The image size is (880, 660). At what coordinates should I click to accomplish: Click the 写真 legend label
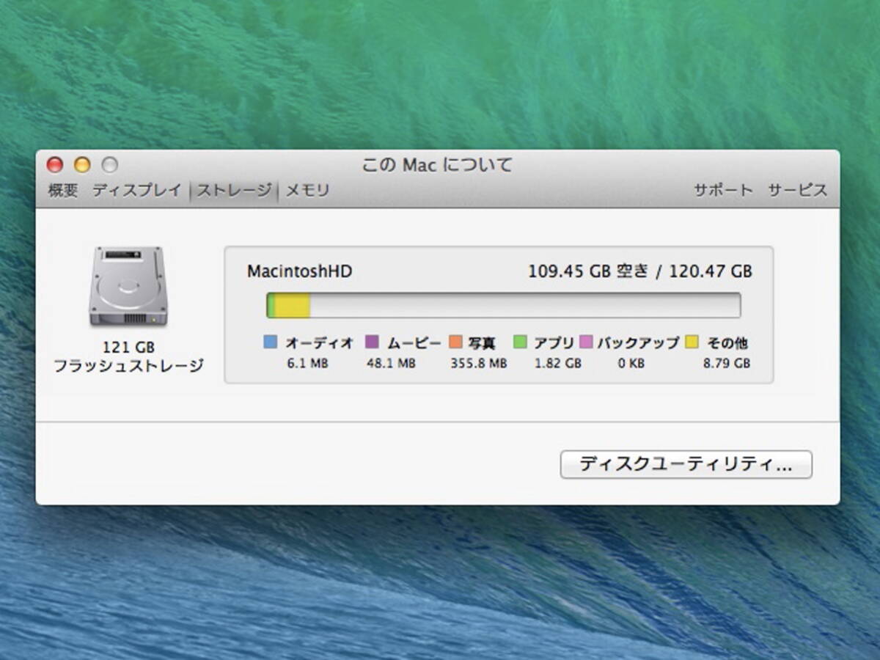point(482,342)
